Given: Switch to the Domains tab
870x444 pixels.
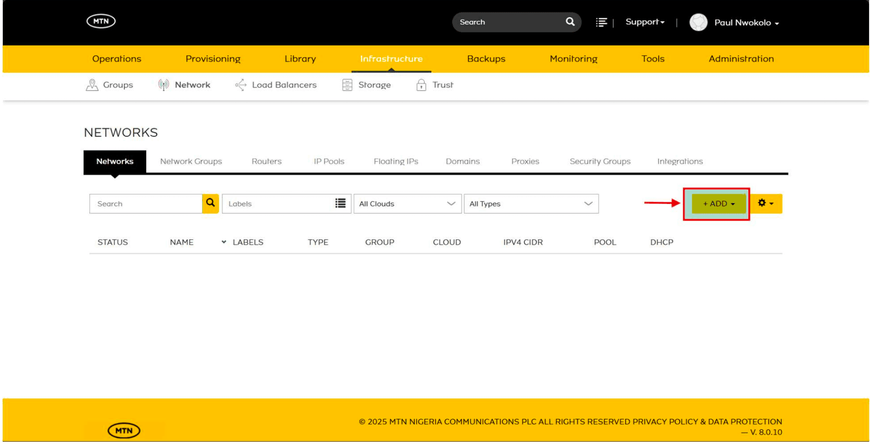Looking at the screenshot, I should coord(463,161).
